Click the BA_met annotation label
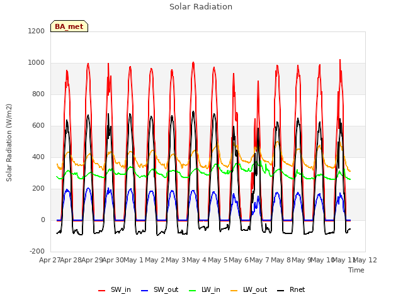The height and width of the screenshot is (302, 403). point(69,26)
